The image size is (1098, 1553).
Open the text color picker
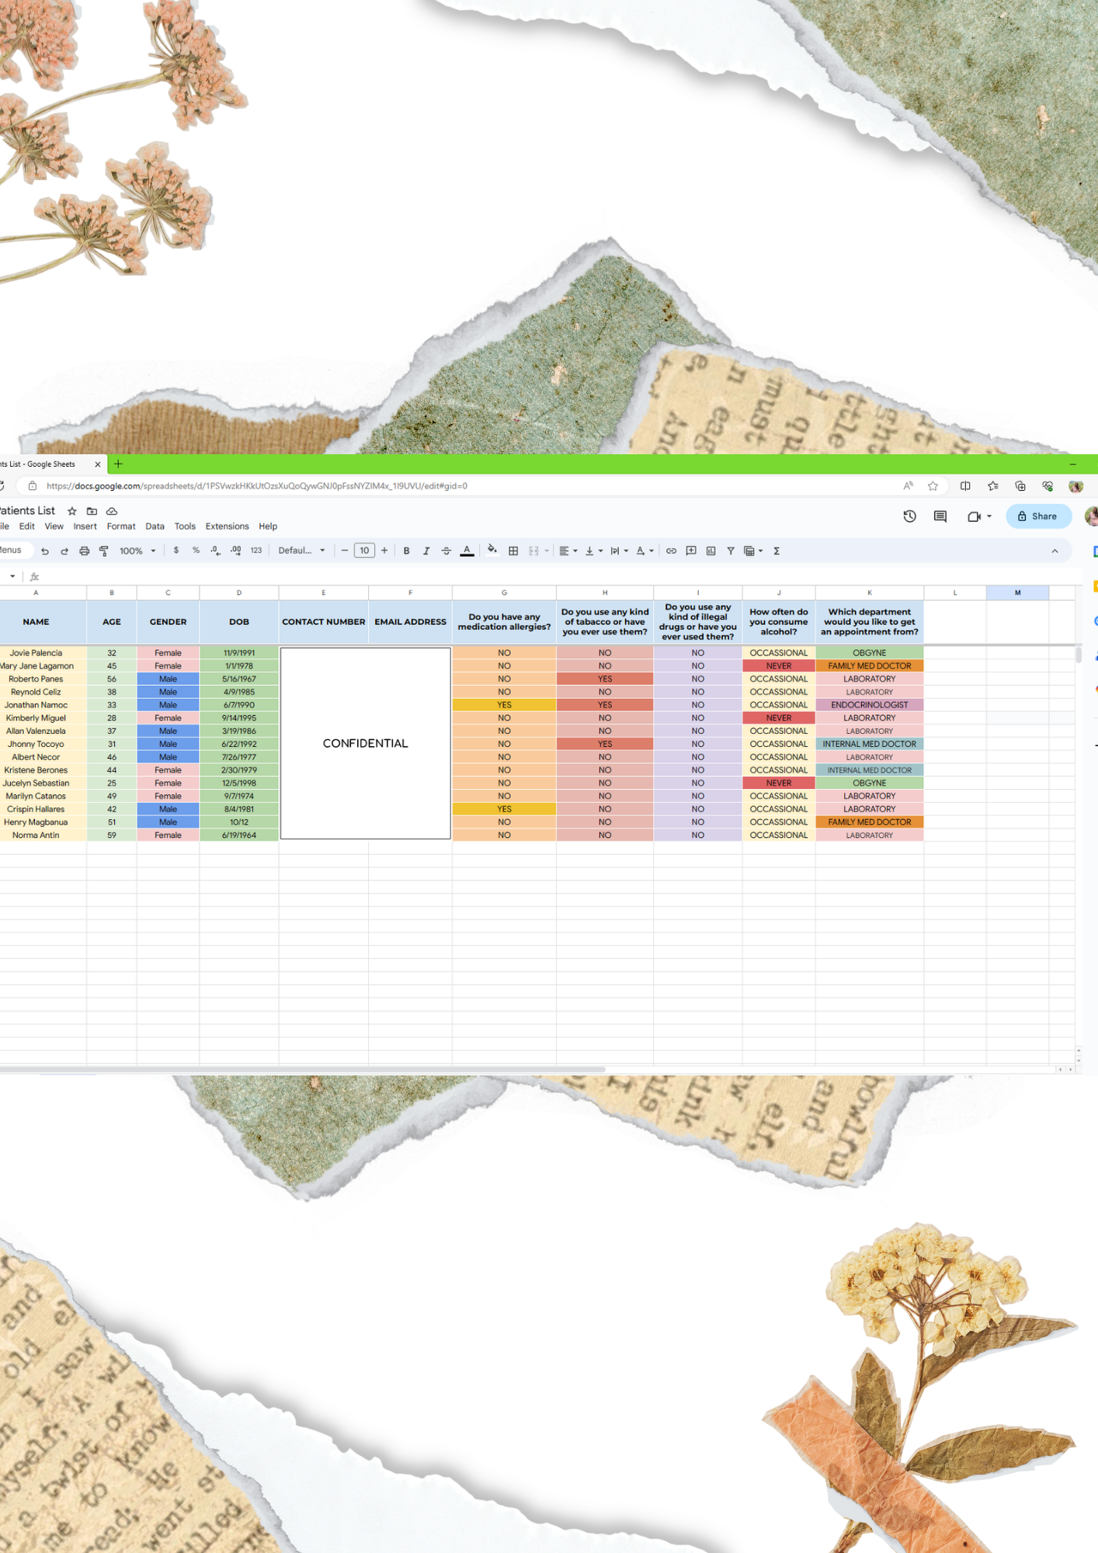point(467,551)
